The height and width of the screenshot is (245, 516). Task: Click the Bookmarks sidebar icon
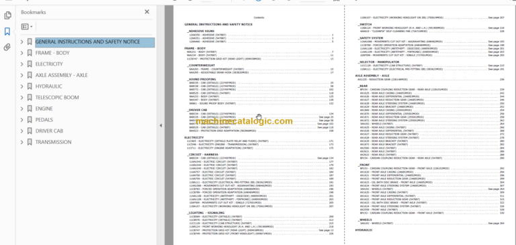click(7, 31)
